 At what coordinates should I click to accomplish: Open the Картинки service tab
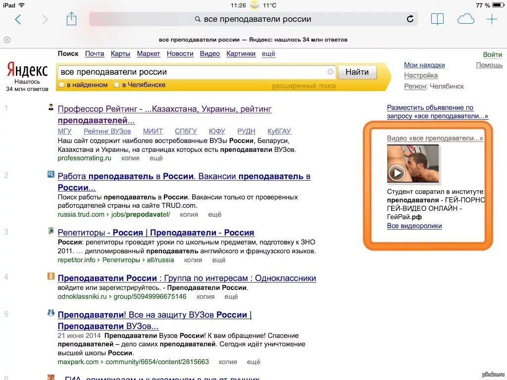(x=241, y=53)
